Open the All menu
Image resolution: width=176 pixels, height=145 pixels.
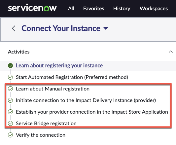click(x=71, y=9)
